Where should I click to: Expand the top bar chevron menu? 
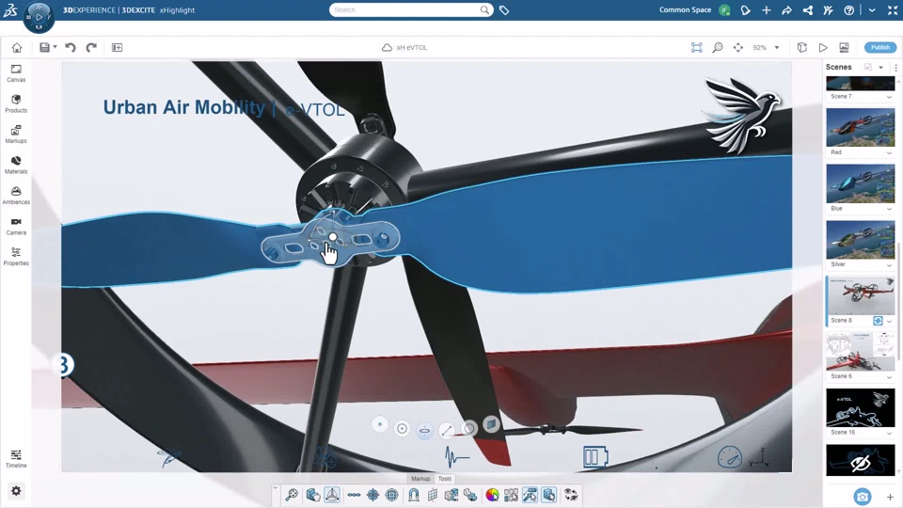coord(872,9)
